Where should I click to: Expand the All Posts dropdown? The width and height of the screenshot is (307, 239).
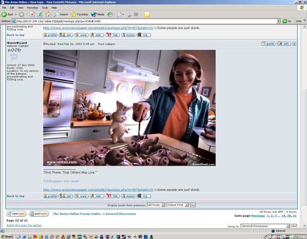pyautogui.click(x=155, y=205)
